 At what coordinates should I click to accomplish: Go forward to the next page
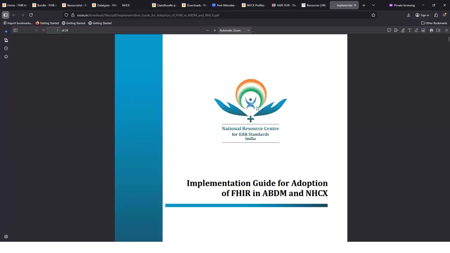[22, 15]
